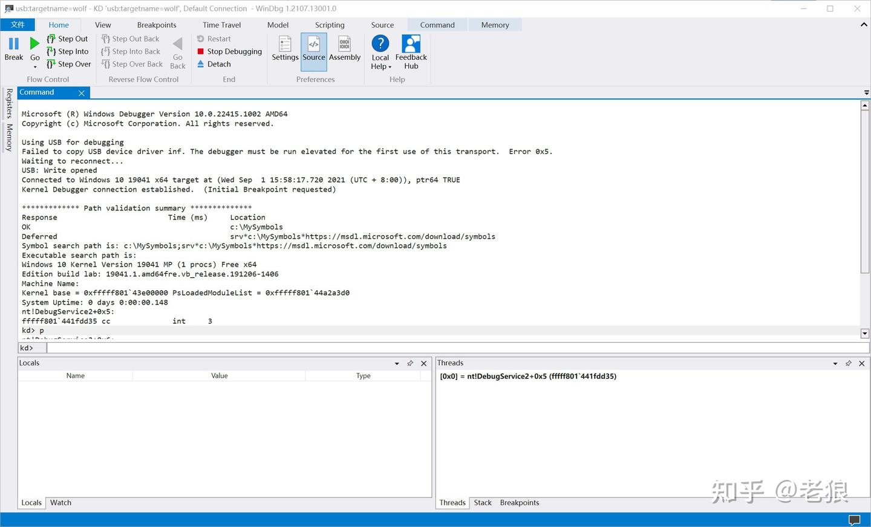Click Step Into in Flow Control
This screenshot has width=871, height=527.
pyautogui.click(x=67, y=51)
